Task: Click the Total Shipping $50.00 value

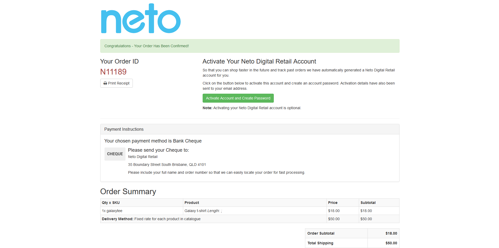Action: click(x=391, y=243)
